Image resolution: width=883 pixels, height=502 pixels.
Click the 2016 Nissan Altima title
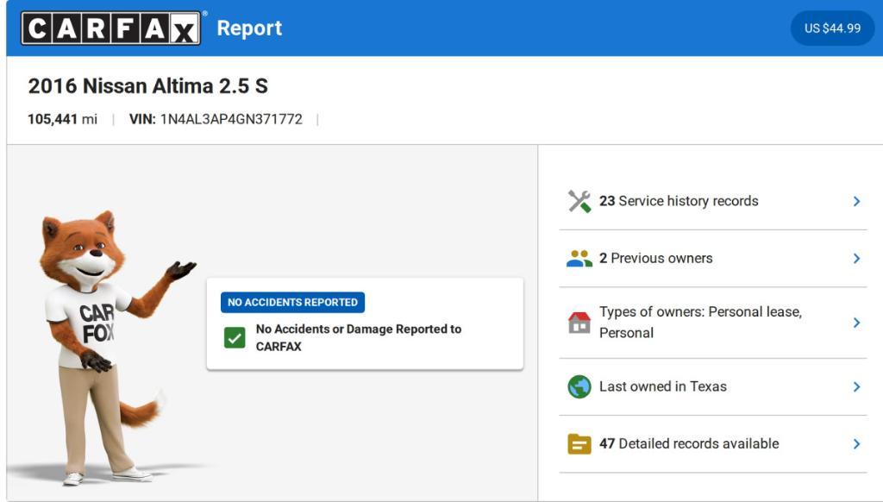click(x=147, y=86)
